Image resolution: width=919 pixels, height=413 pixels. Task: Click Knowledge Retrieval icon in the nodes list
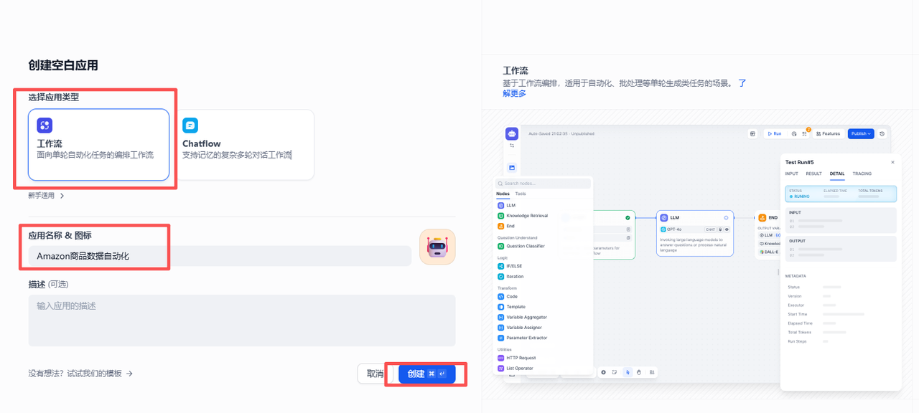coord(500,215)
